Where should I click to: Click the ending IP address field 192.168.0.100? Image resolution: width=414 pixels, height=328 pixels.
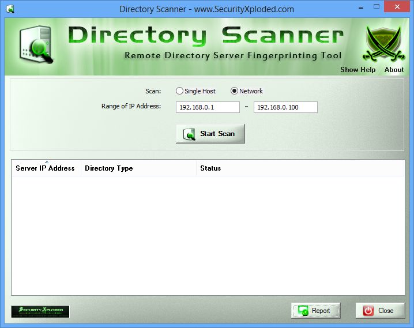(x=285, y=107)
